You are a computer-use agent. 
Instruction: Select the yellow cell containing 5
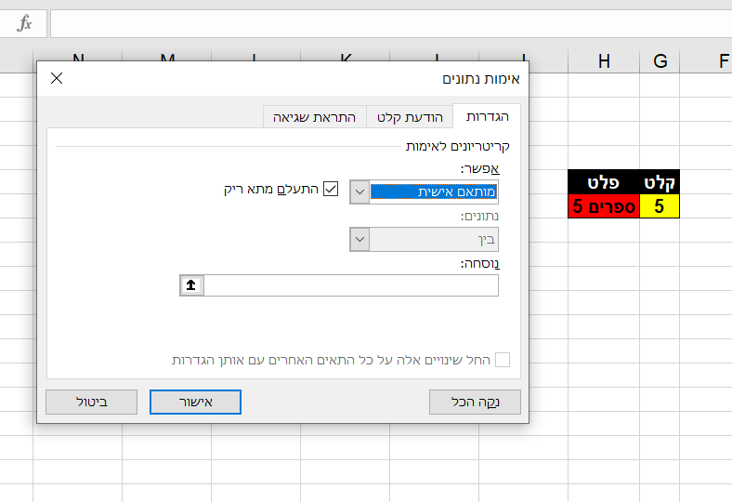(x=660, y=206)
